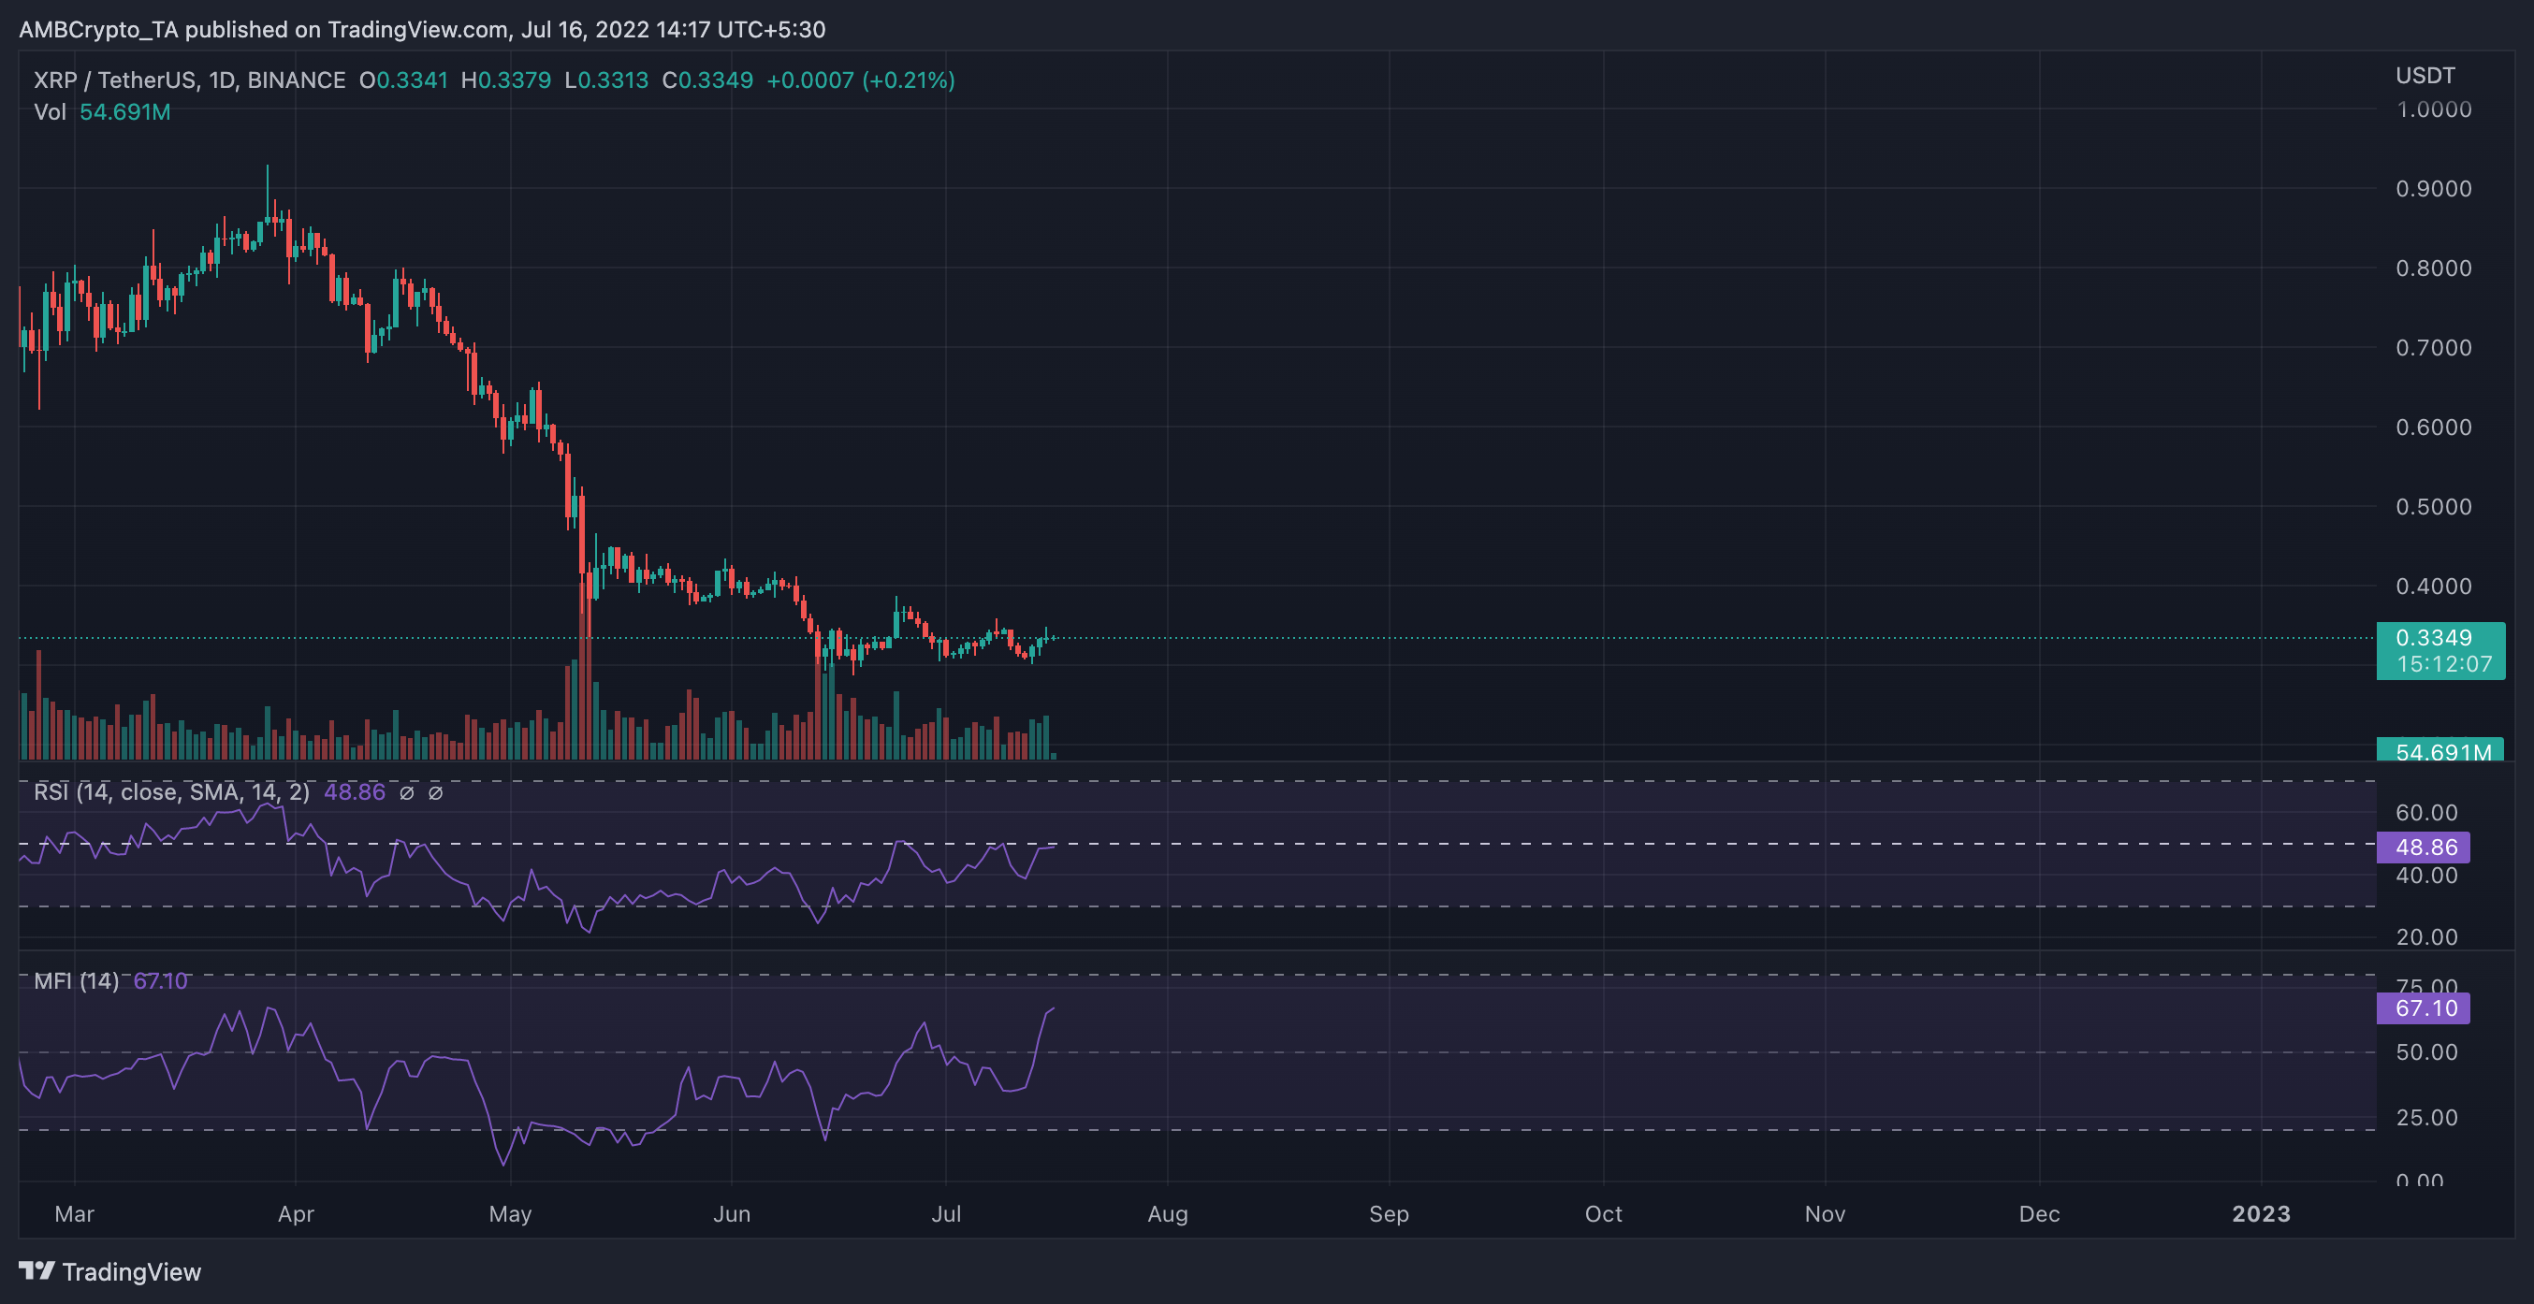2534x1304 pixels.
Task: Click the RSI axis label 20.00
Action: 2426,937
